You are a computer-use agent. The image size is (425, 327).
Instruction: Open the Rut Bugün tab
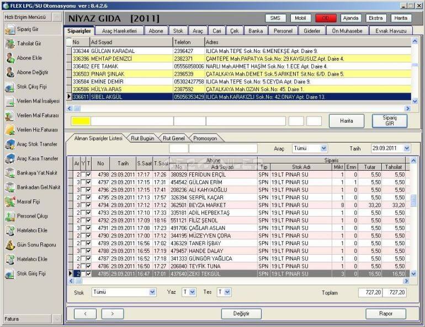click(142, 138)
